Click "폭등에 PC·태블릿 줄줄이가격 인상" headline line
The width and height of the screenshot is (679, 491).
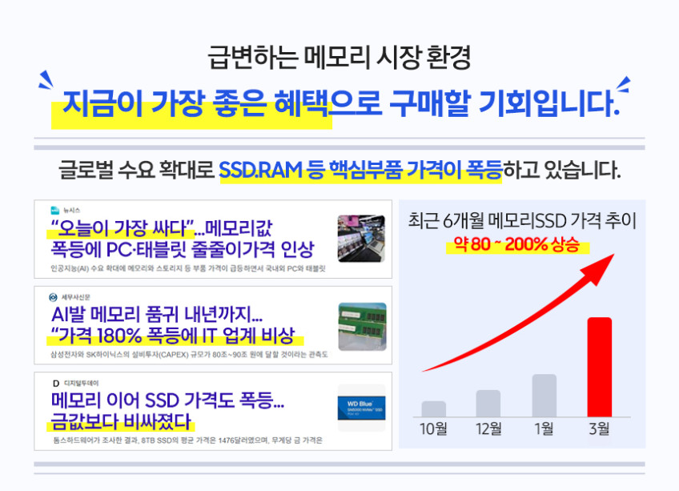(x=182, y=249)
